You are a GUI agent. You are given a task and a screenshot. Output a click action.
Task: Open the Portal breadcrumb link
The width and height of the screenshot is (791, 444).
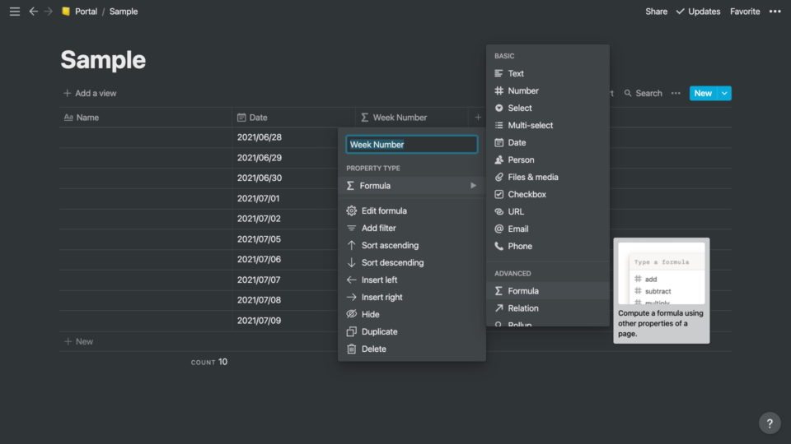pos(86,11)
